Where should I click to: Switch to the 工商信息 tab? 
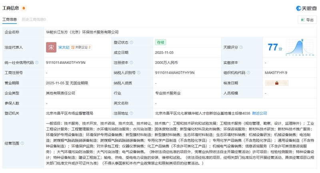click(10, 19)
